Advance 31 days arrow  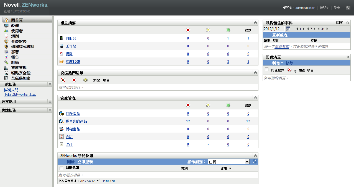point(327,29)
